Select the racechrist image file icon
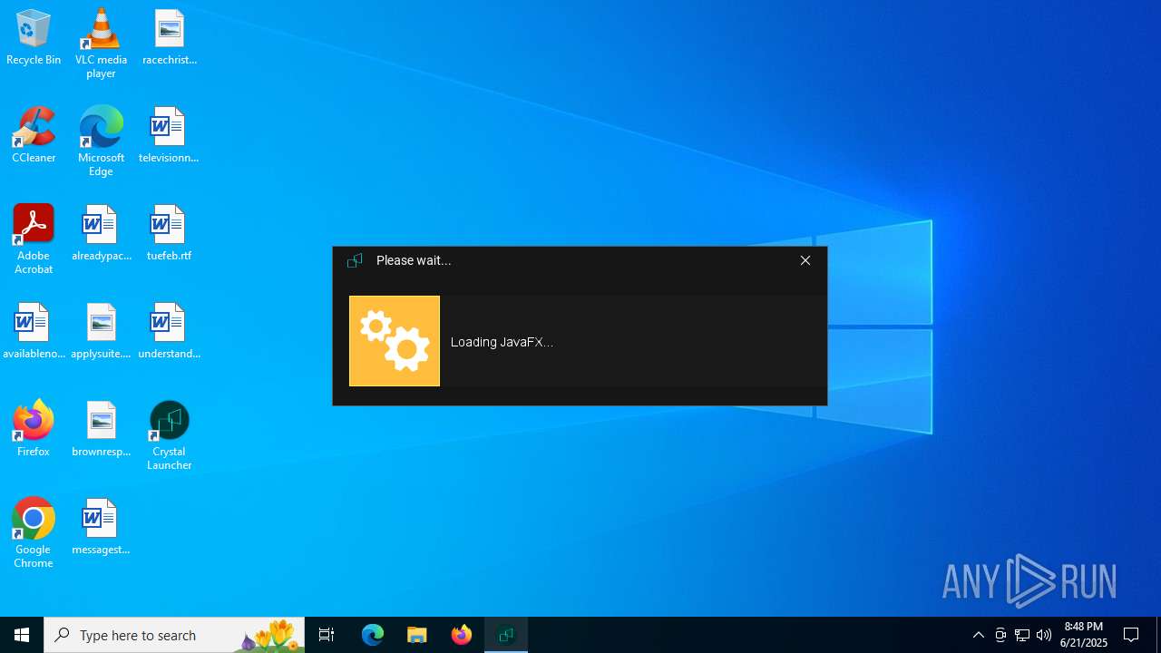This screenshot has width=1161, height=653. click(169, 37)
